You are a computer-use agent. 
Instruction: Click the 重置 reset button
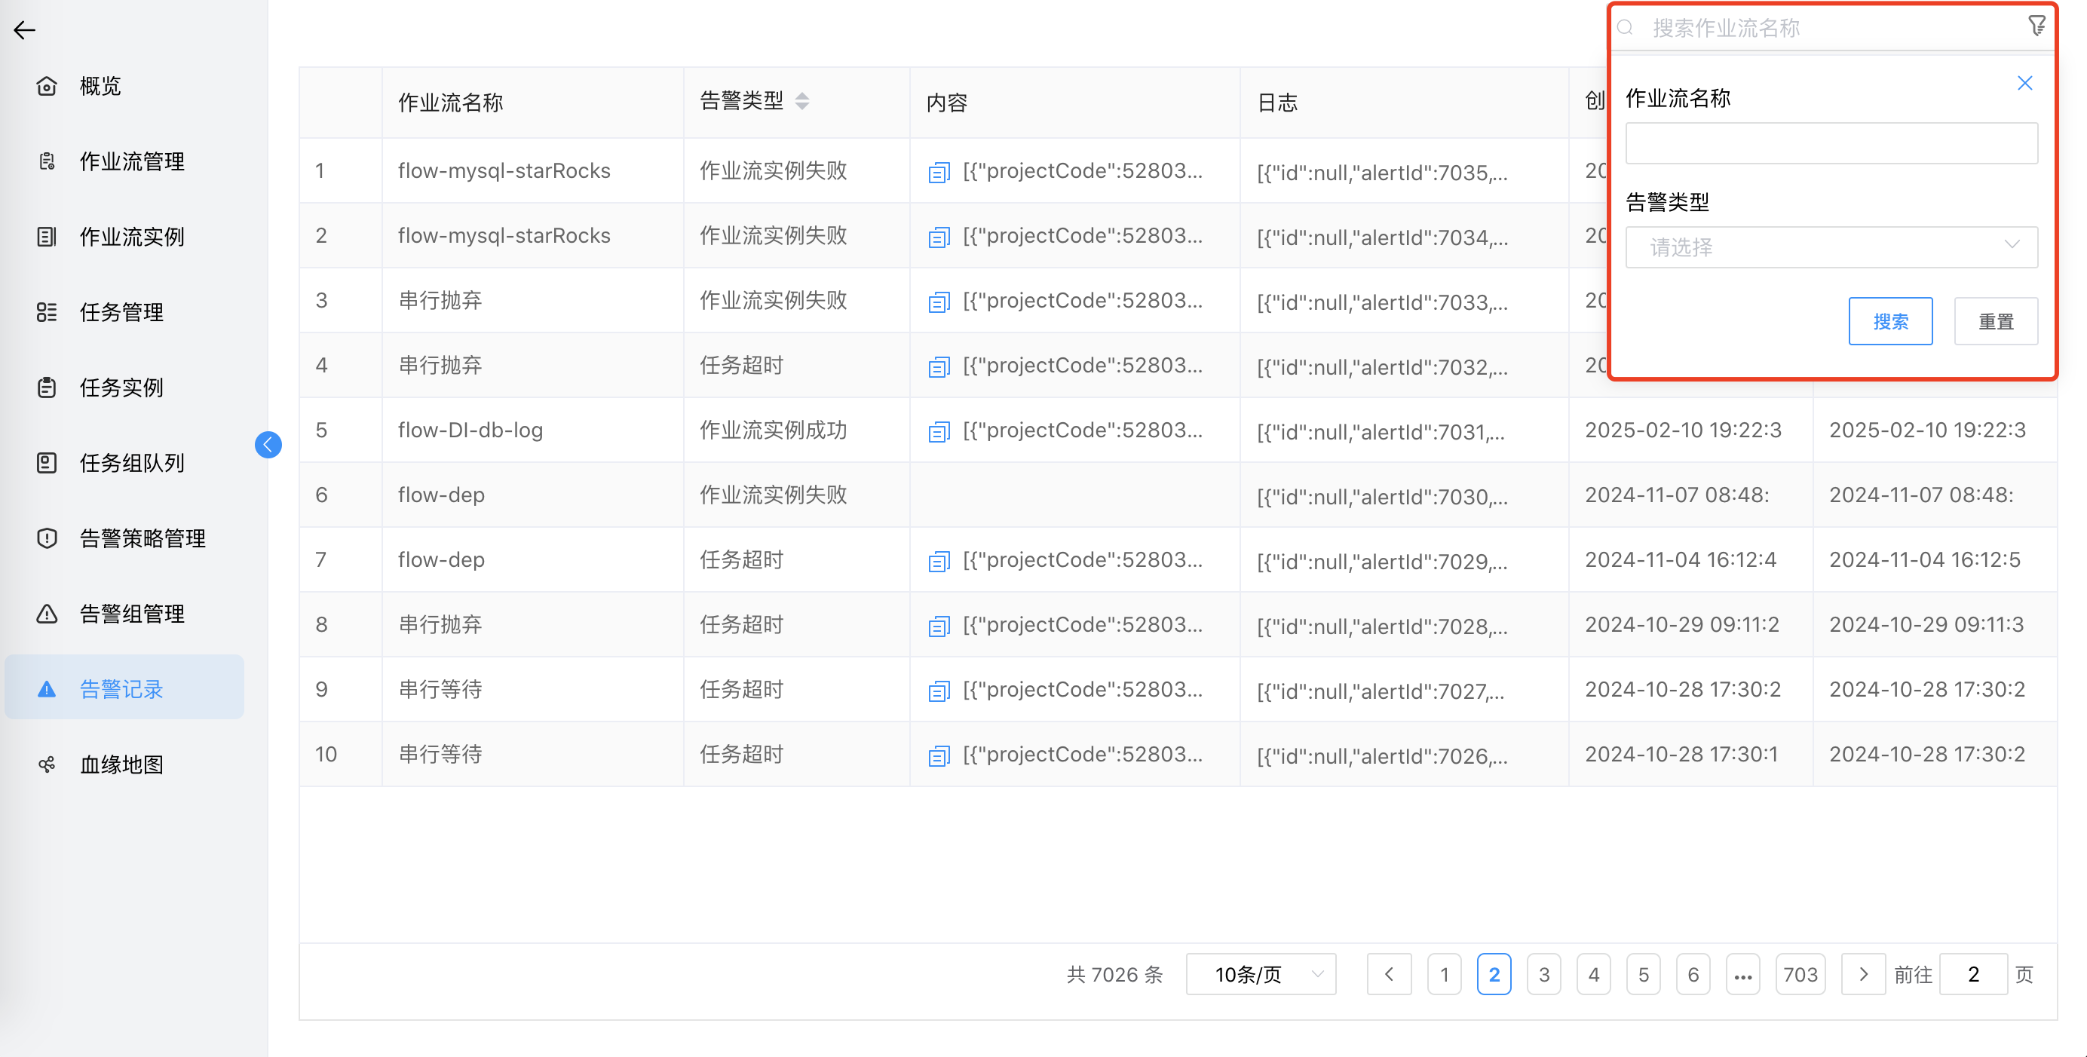(1996, 320)
